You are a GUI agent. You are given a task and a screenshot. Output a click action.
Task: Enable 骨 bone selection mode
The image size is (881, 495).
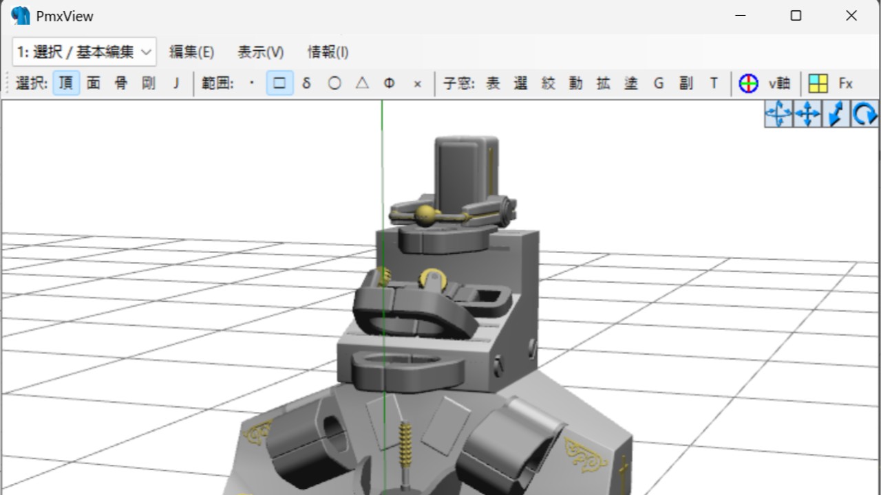click(x=120, y=82)
